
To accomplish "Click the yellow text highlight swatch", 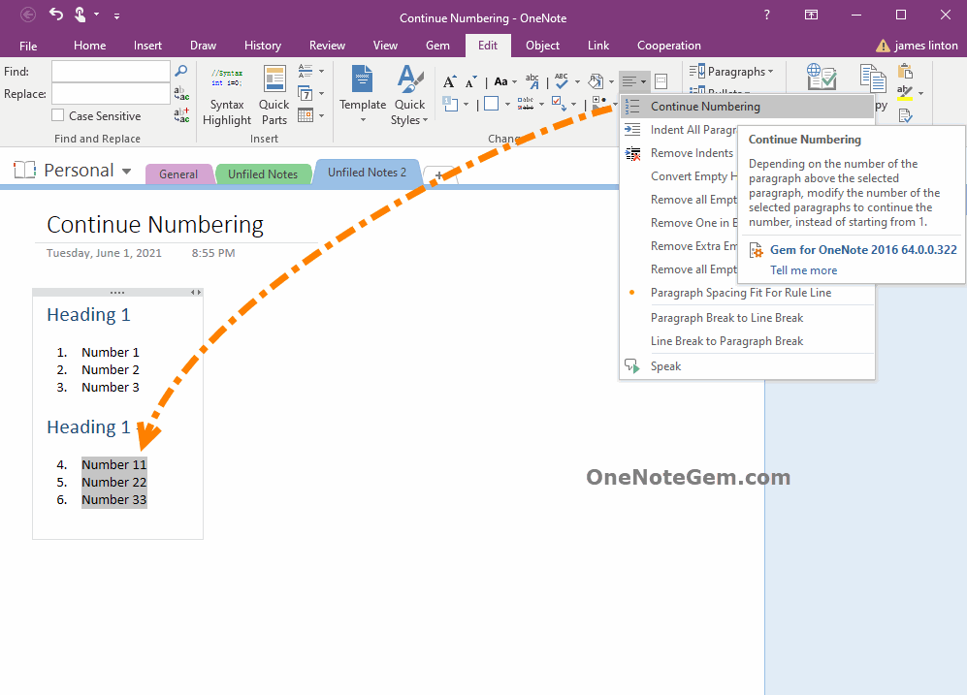I will point(905,98).
